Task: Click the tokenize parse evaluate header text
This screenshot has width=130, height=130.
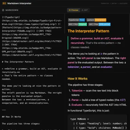Action: coord(114,3)
